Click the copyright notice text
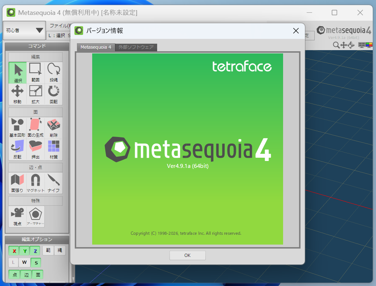The width and height of the screenshot is (376, 286). click(186, 233)
